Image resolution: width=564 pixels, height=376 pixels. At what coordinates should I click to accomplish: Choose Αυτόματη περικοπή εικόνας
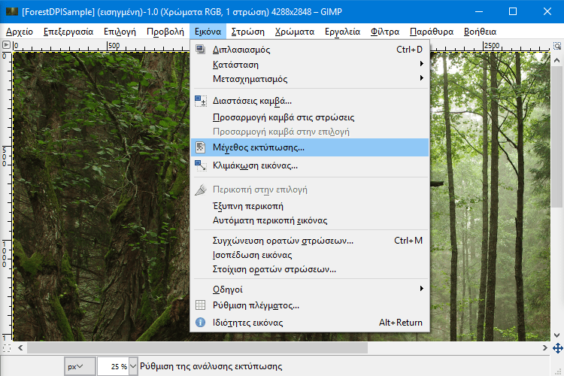pos(310,220)
